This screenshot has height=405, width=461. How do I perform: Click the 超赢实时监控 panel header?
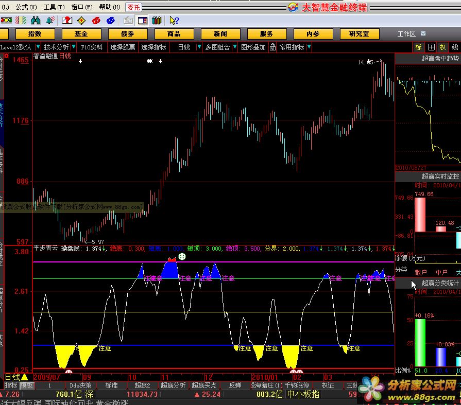[428, 176]
